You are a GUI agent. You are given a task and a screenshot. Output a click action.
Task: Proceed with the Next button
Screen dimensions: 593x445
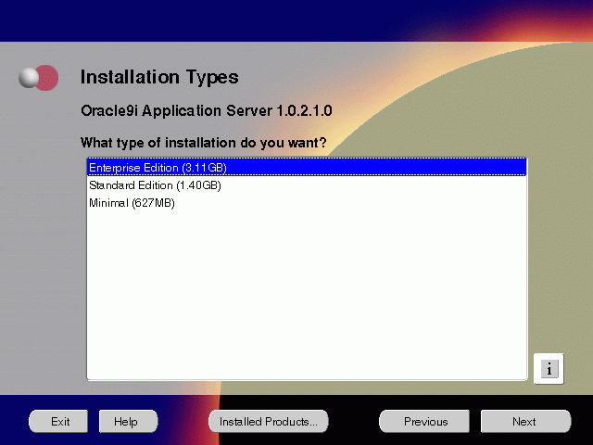(x=525, y=421)
